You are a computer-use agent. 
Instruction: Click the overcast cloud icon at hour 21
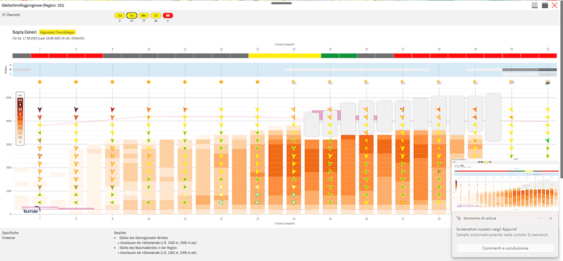point(548,82)
